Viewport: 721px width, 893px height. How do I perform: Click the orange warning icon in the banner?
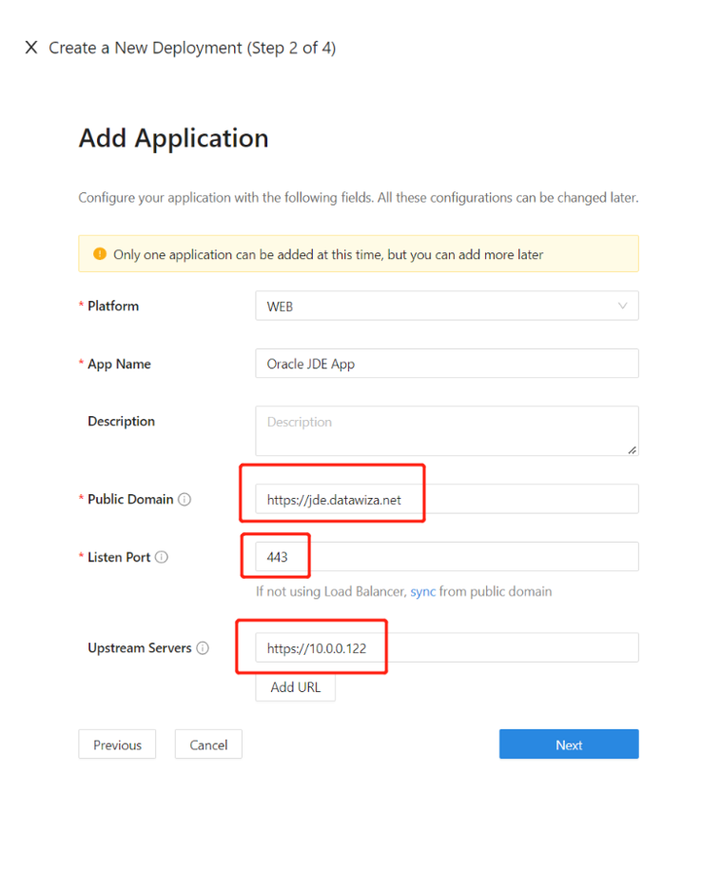click(100, 254)
